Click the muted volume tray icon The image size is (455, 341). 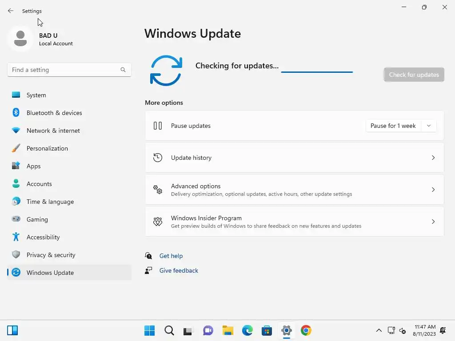(403, 330)
